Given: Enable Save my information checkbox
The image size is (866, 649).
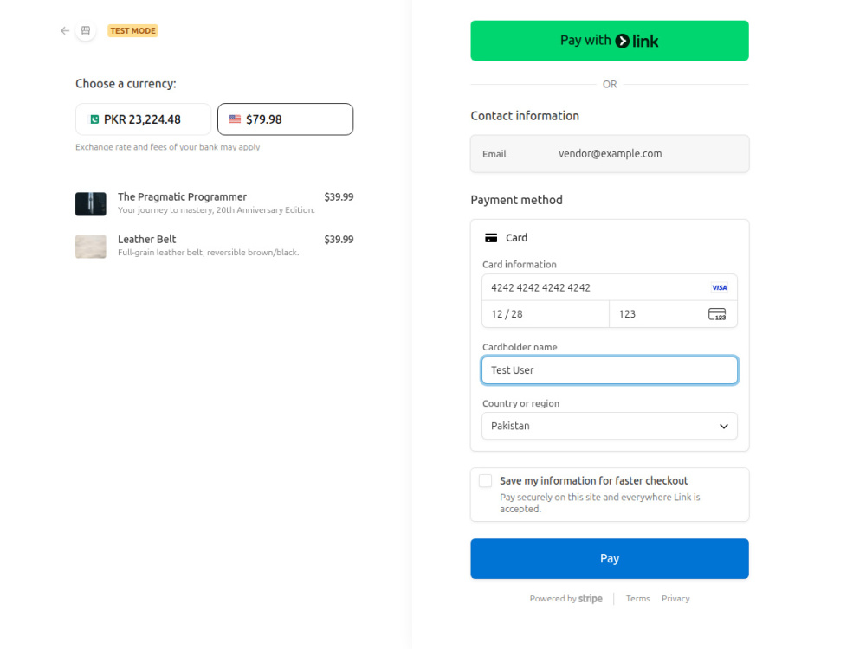Looking at the screenshot, I should coord(486,480).
